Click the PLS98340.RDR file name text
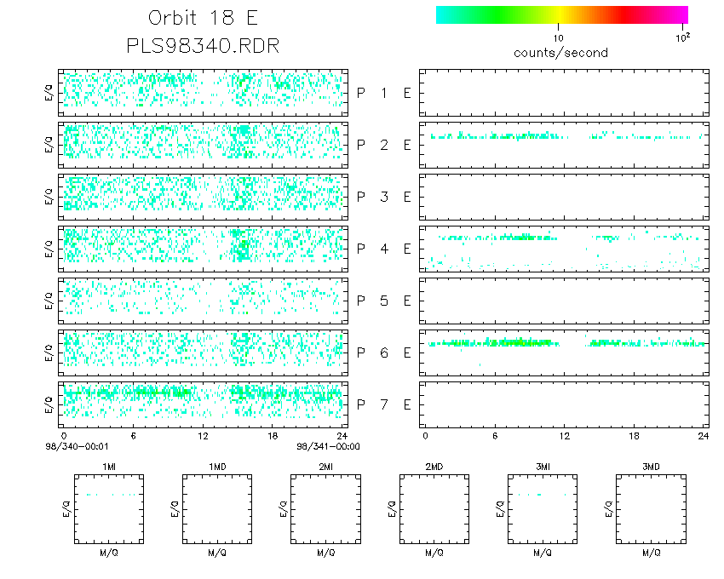724x579 pixels. tap(203, 46)
